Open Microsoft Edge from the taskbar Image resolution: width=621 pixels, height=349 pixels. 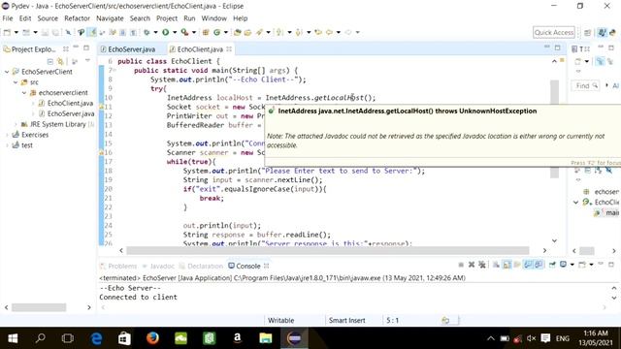96,338
